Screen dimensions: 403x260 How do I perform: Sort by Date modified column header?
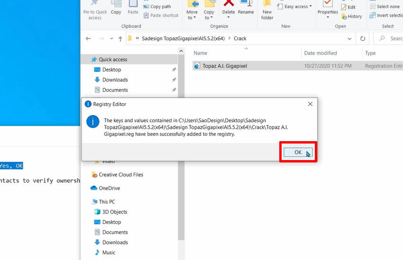[321, 53]
